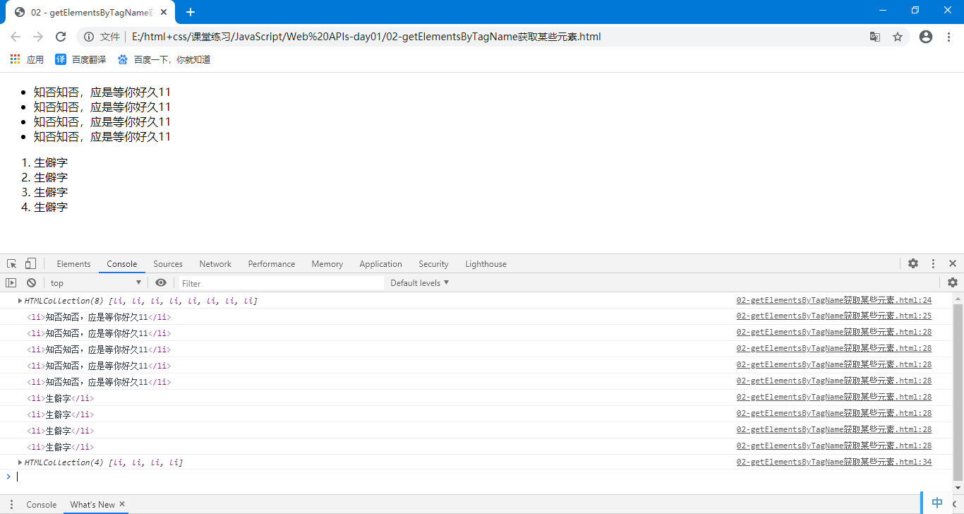Close the getElementsByTagName browser tab
The width and height of the screenshot is (964, 514).
pyautogui.click(x=164, y=12)
